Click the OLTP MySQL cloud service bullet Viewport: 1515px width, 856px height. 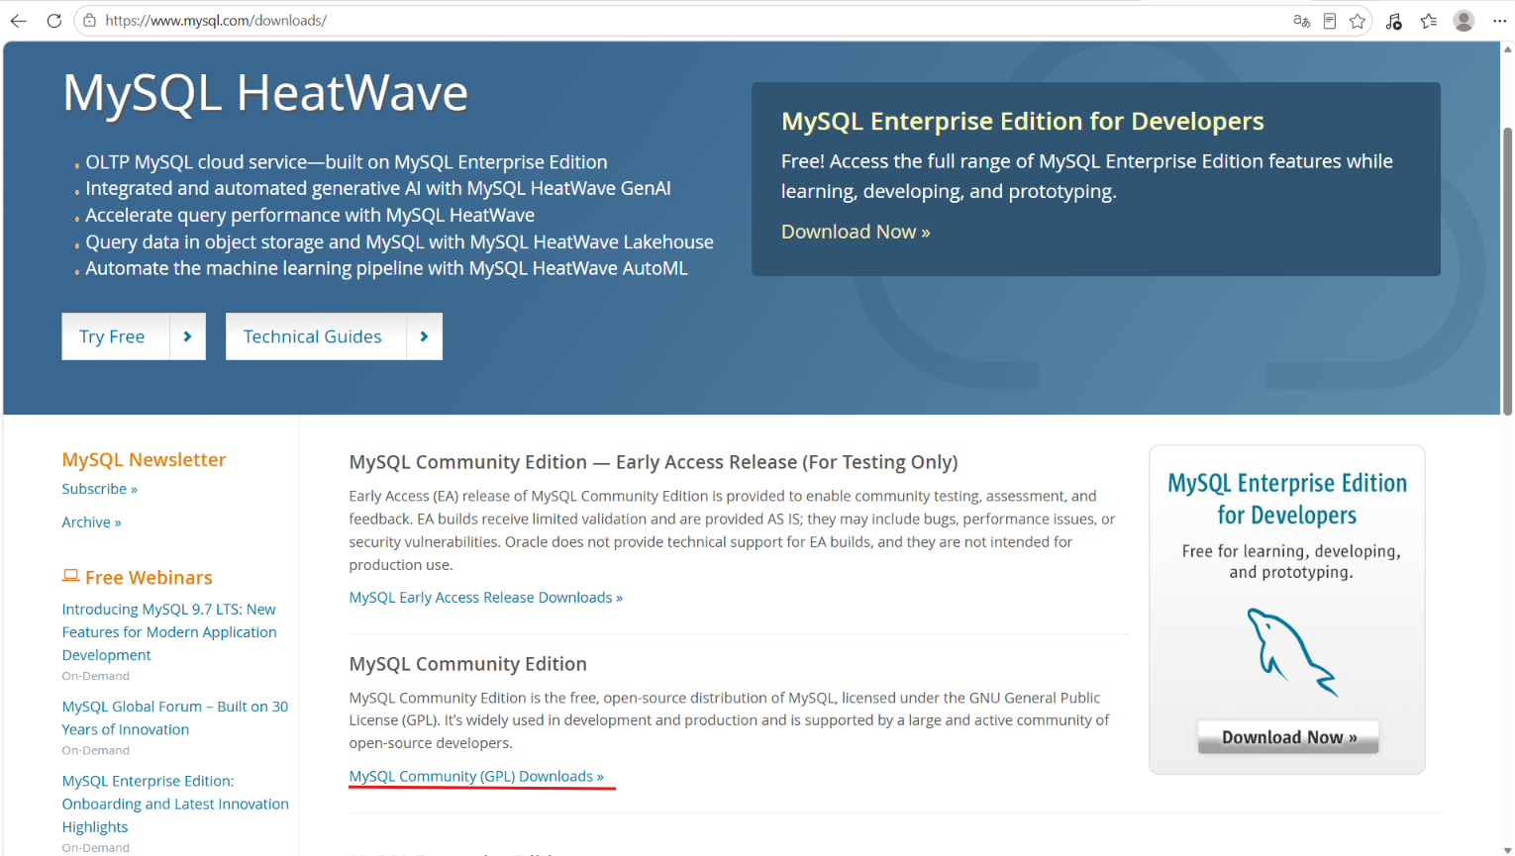click(x=347, y=162)
